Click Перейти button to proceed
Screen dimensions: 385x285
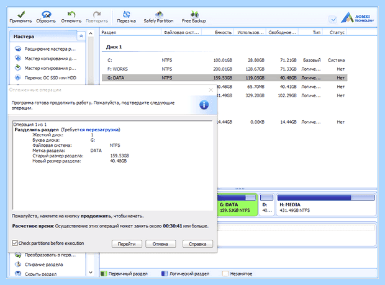[127, 244]
